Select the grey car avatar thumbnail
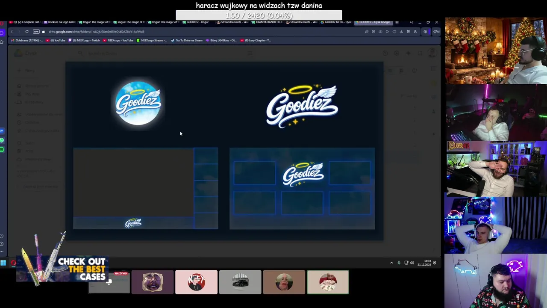547x308 pixels. (x=240, y=282)
